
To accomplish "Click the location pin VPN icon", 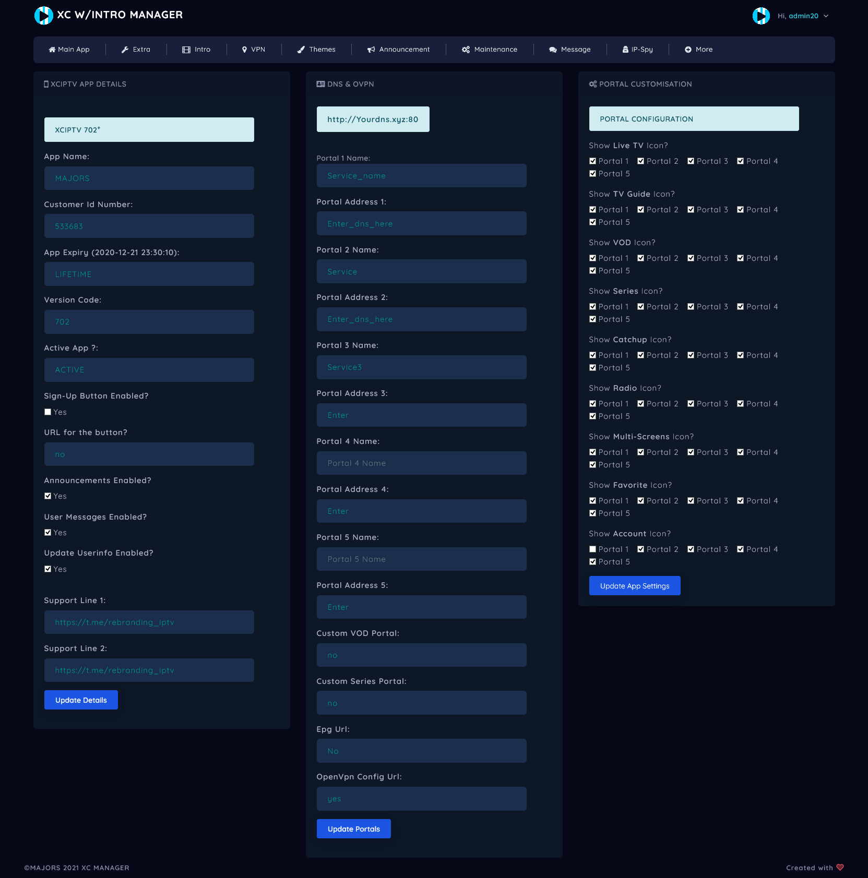I will click(x=244, y=50).
